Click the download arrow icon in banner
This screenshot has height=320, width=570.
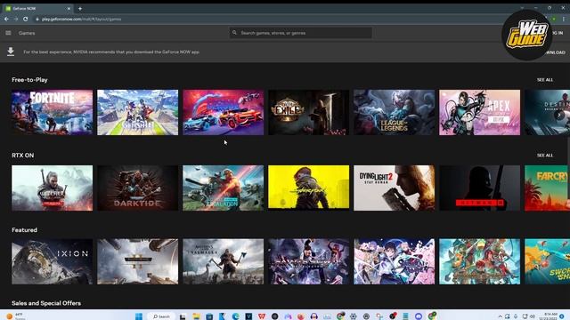(x=11, y=52)
